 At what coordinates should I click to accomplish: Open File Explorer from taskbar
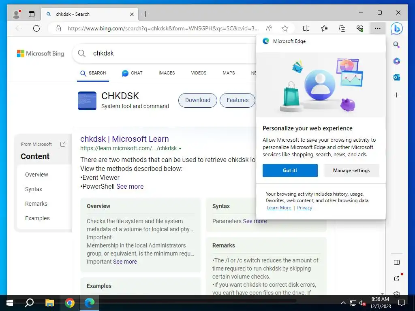(x=49, y=303)
